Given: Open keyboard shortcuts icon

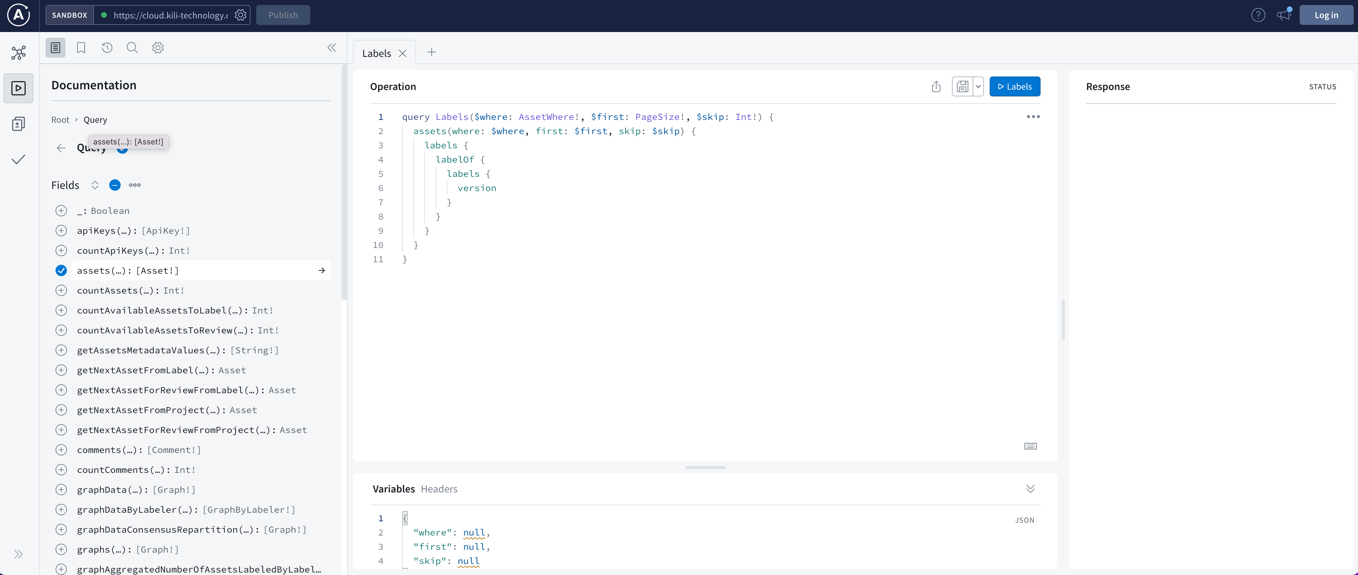Looking at the screenshot, I should click(x=1031, y=447).
